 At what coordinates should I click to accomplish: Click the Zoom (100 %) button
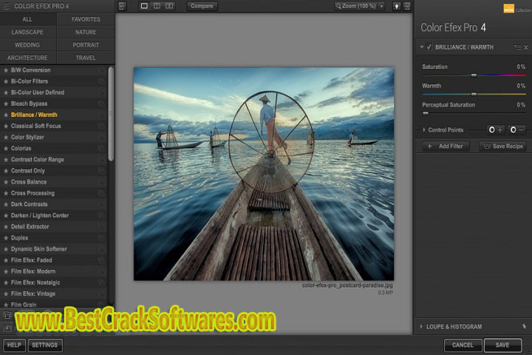[x=356, y=6]
